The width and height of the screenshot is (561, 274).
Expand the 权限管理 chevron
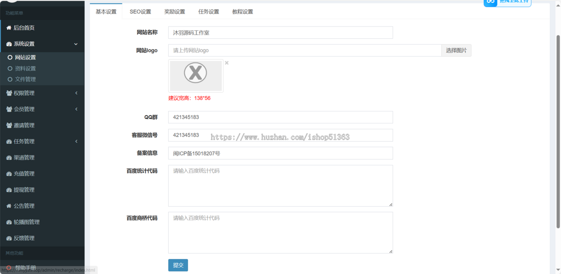[76, 93]
